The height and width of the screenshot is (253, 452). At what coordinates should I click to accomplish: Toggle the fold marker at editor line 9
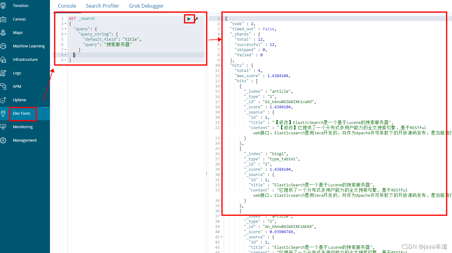(x=66, y=60)
